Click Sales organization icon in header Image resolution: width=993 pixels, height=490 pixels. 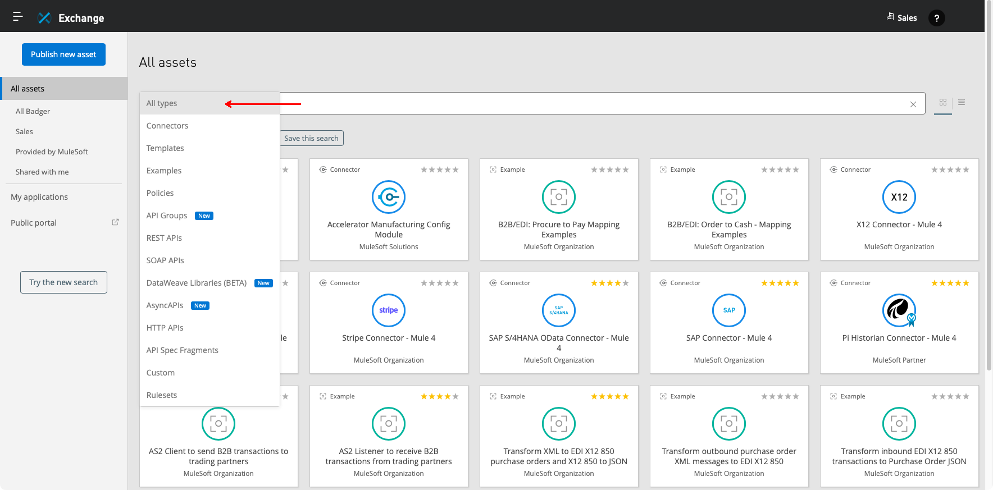(x=890, y=17)
